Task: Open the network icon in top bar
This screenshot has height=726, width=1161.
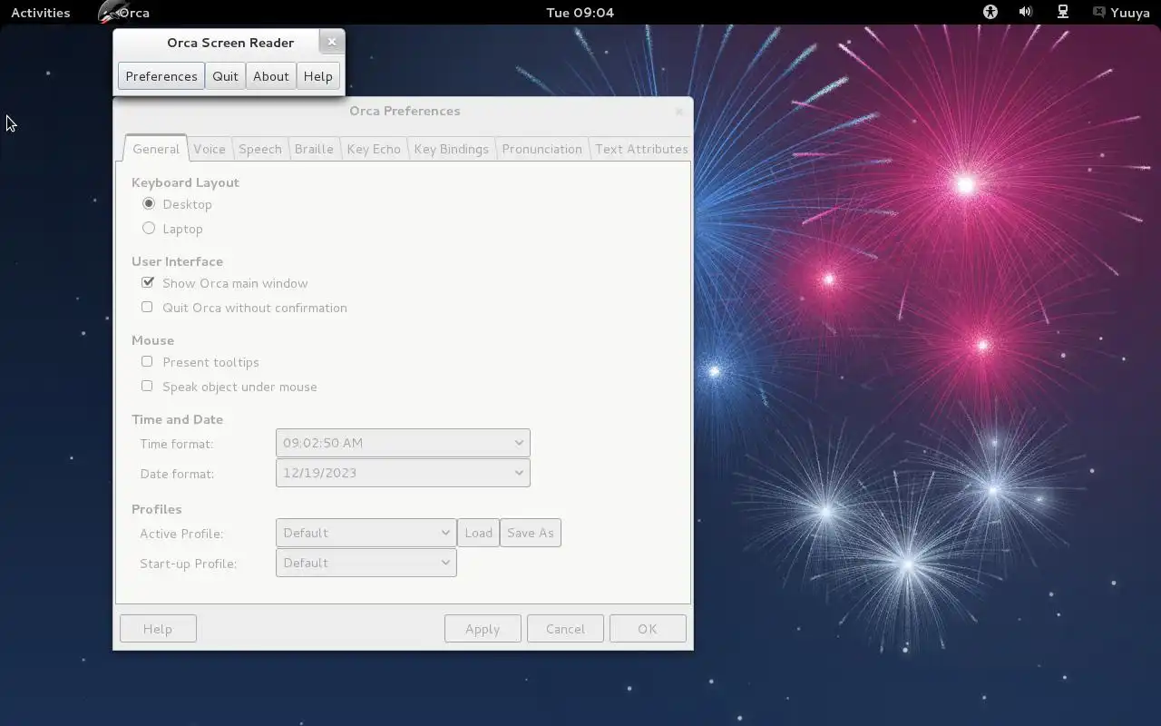Action: 1063,12
